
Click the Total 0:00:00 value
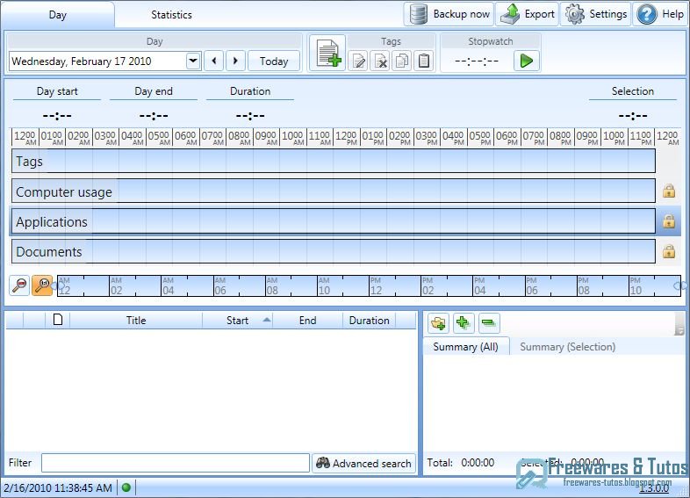(478, 463)
